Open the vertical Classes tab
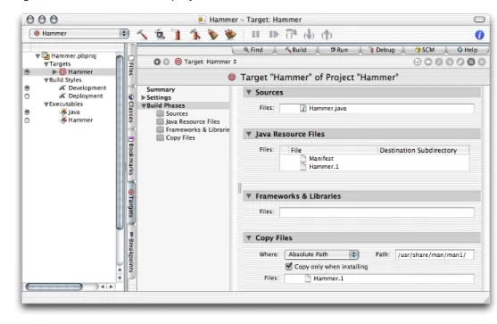This screenshot has height=324, width=497. tap(131, 107)
